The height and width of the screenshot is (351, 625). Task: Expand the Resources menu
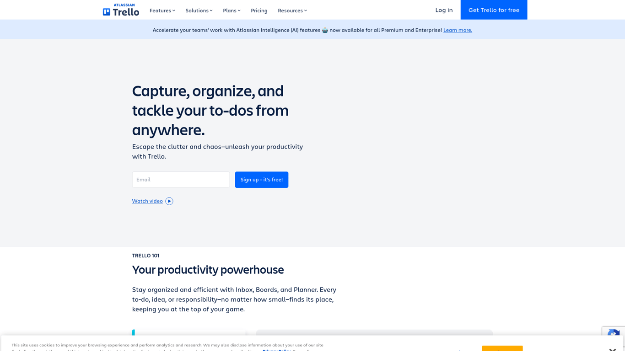pyautogui.click(x=292, y=10)
